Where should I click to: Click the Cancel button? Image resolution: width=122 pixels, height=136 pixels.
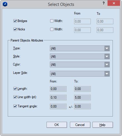coord(80,125)
